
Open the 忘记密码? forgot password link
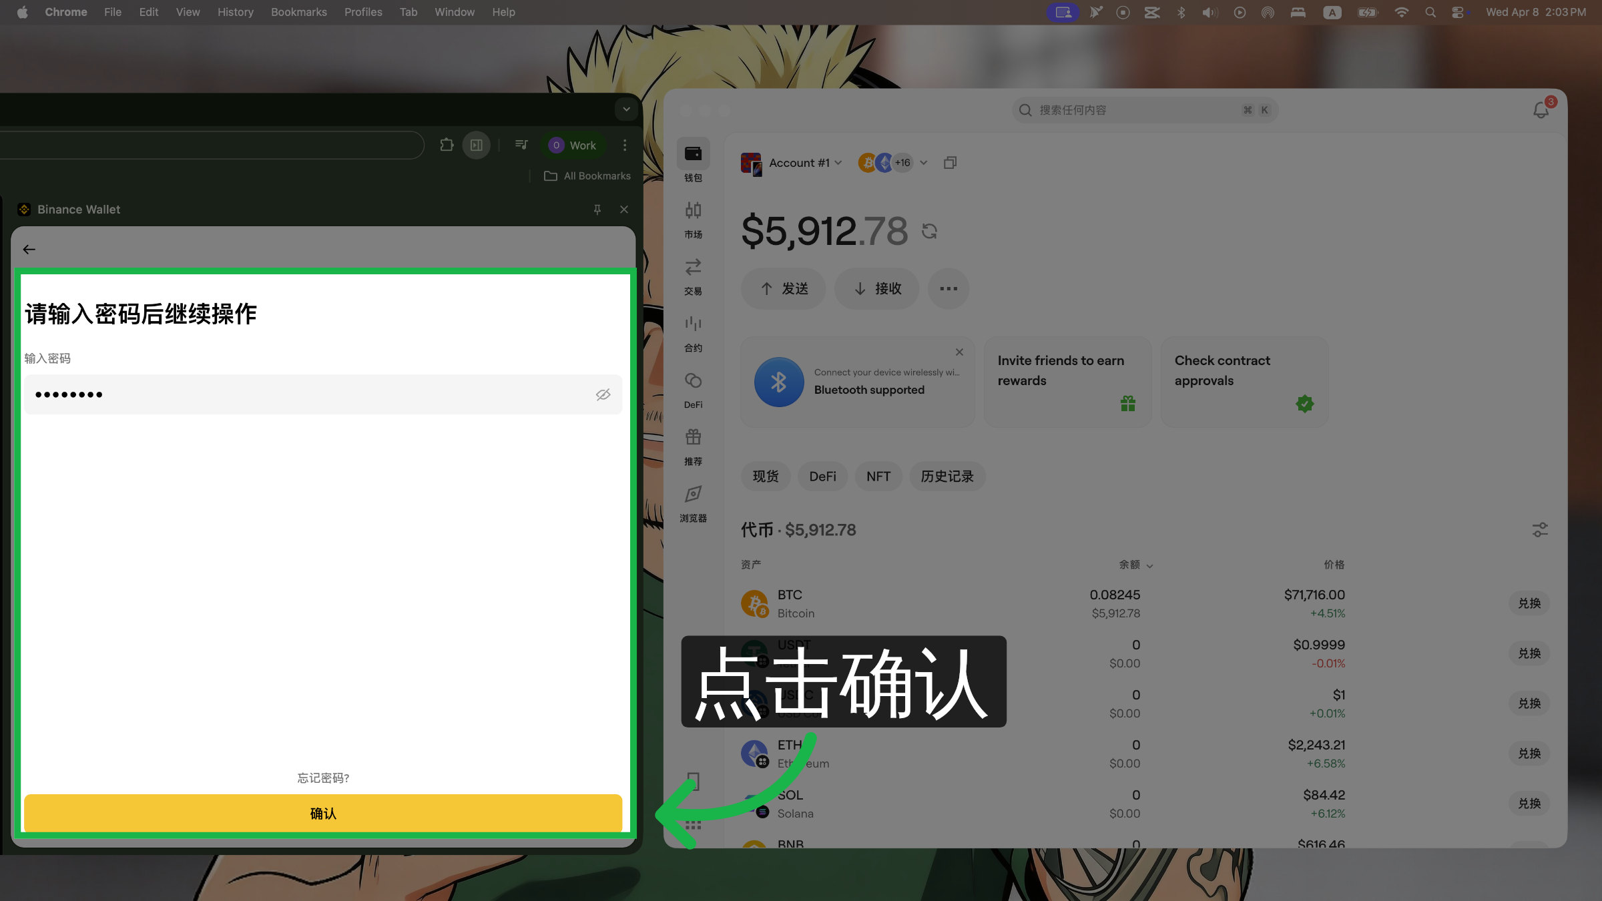point(323,778)
